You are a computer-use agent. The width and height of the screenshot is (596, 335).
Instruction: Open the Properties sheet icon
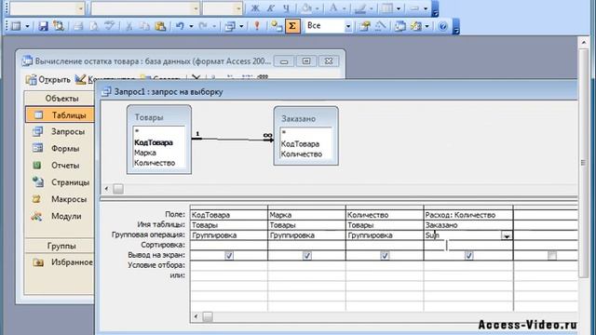click(365, 26)
